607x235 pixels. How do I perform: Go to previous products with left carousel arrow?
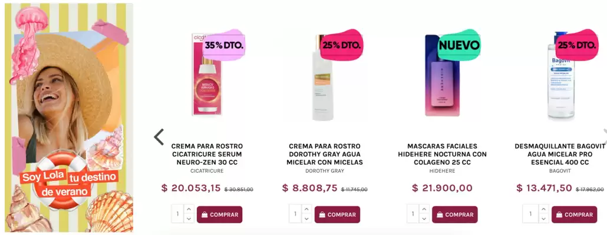pos(159,137)
